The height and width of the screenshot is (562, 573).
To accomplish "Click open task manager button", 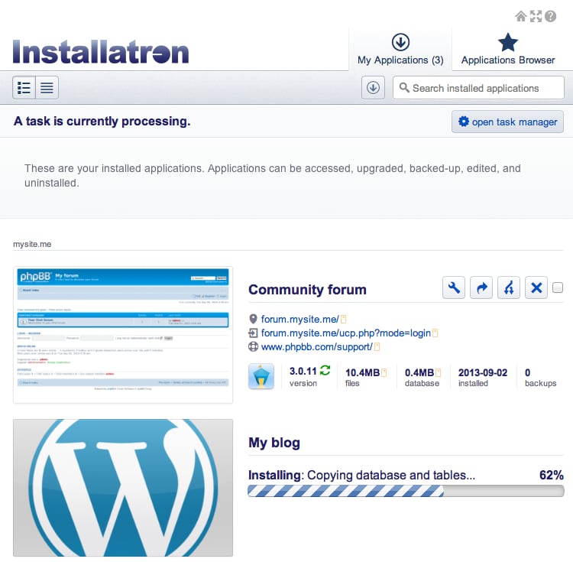I will tap(507, 122).
